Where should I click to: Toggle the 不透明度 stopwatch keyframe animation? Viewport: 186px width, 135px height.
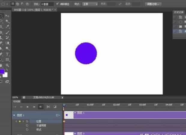tap(27, 125)
